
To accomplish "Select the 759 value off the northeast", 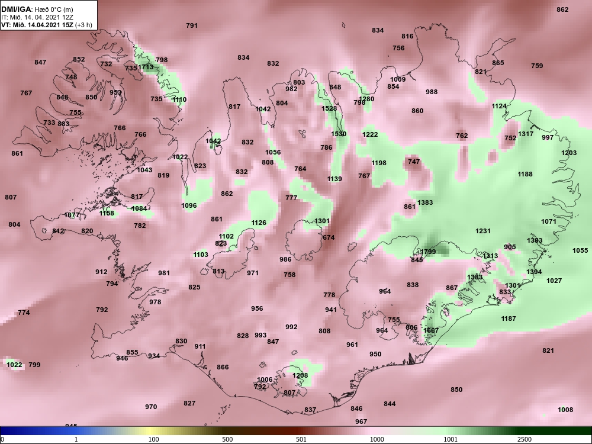I will pos(538,66).
